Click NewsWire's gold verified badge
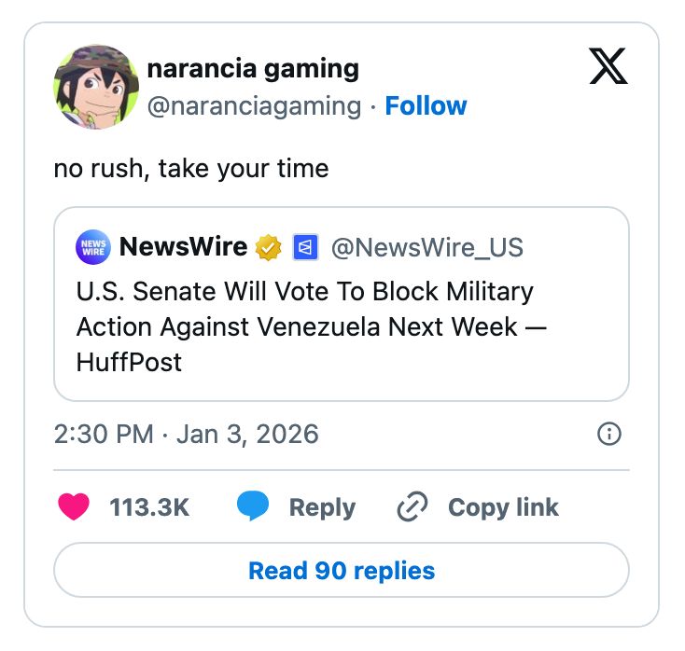Screen dimensions: 685x651 270,247
